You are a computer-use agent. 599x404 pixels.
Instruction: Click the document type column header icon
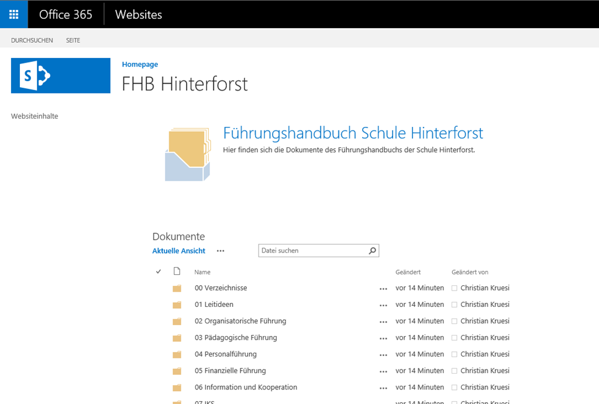pos(177,271)
